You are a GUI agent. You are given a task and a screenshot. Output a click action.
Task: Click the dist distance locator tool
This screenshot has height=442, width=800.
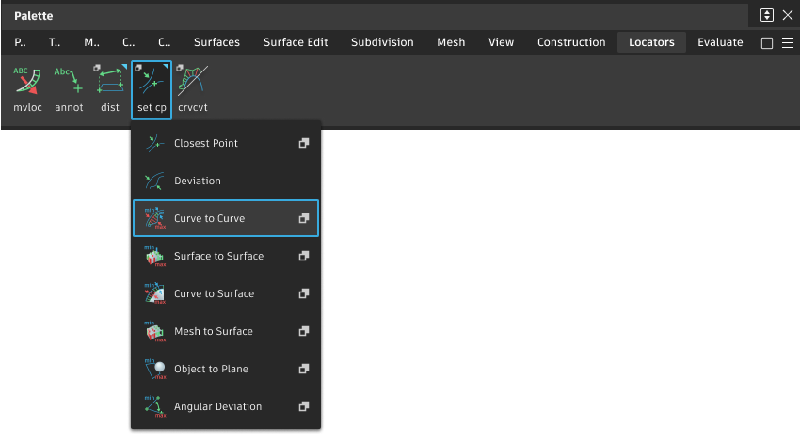(x=110, y=88)
